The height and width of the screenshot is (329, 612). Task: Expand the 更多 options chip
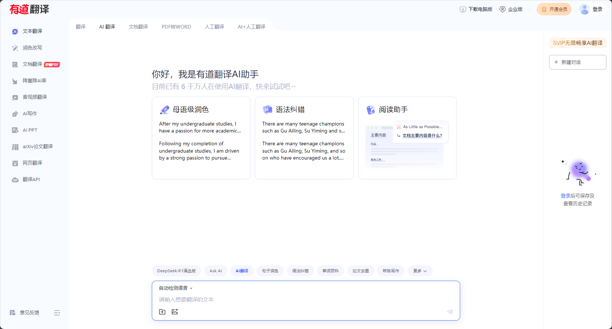coord(420,271)
